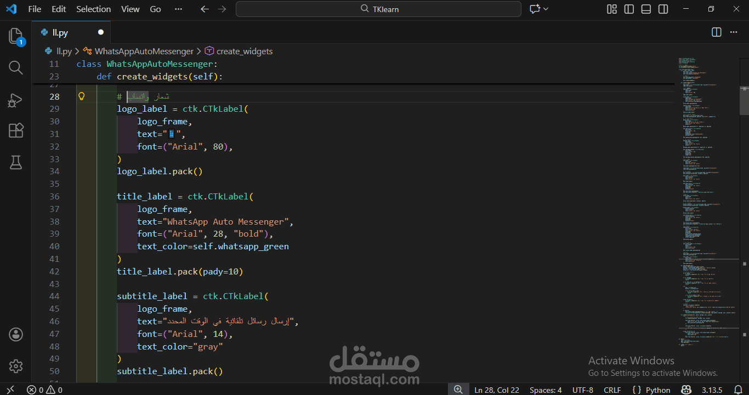This screenshot has height=395, width=749.
Task: Select Python interpreter 3.13.5
Action: [x=711, y=390]
